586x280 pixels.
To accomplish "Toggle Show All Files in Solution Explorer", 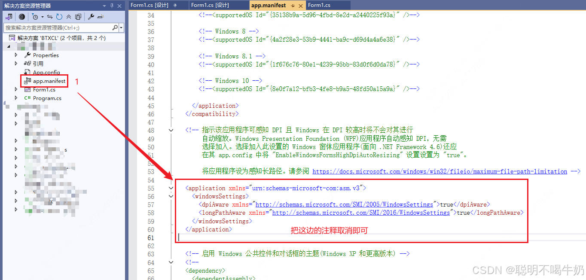I will point(78,17).
